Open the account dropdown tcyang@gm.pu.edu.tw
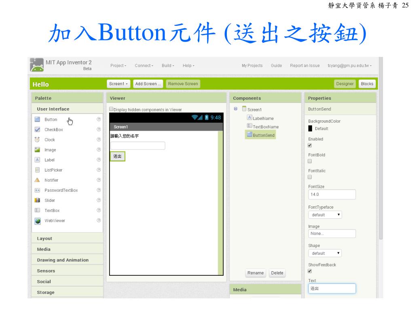The height and width of the screenshot is (310, 414). (350, 66)
